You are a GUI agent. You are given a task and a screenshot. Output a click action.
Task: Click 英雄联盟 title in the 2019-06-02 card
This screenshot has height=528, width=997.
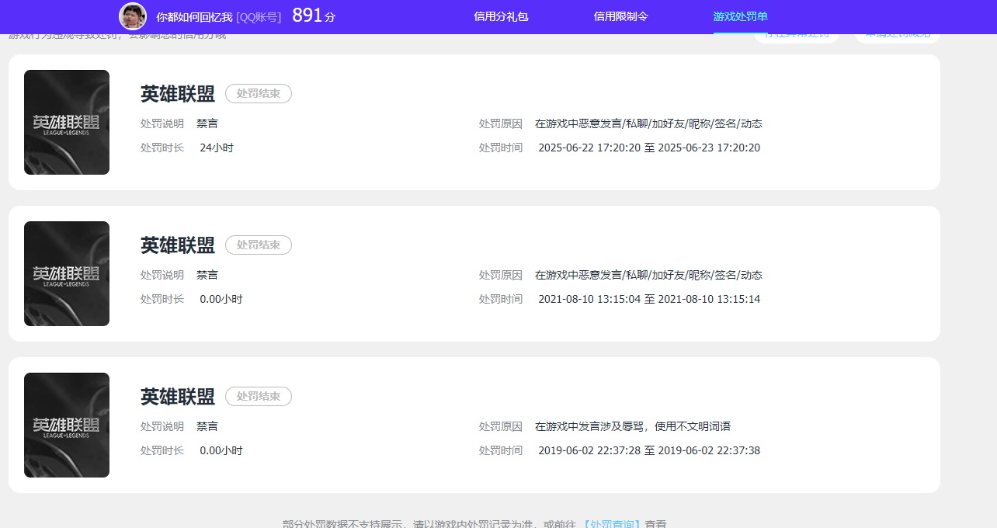point(178,397)
